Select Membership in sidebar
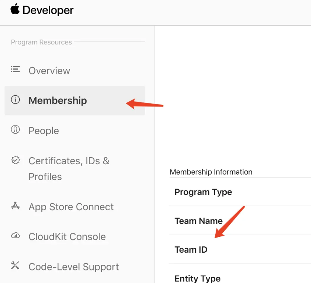Screen dimensions: 311x283 [x=75, y=100]
